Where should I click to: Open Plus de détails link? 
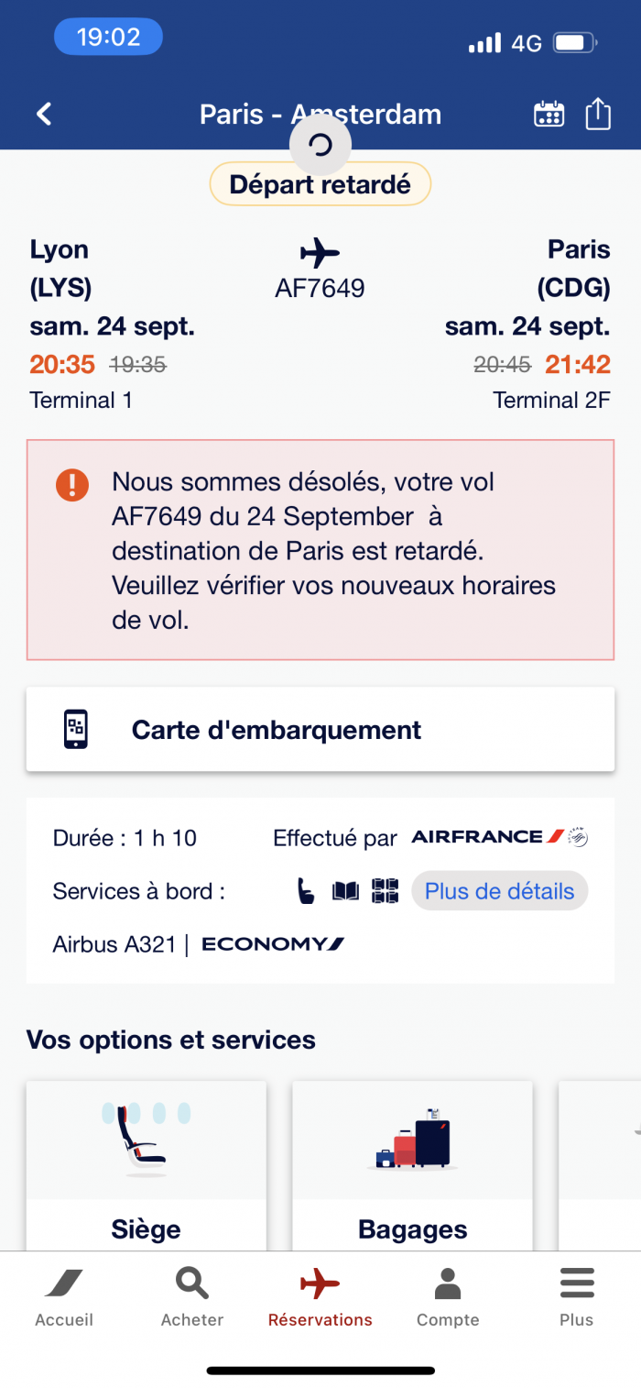click(499, 891)
